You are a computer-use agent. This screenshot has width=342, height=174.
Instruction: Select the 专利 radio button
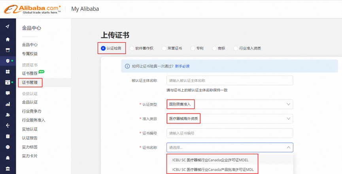coord(193,48)
